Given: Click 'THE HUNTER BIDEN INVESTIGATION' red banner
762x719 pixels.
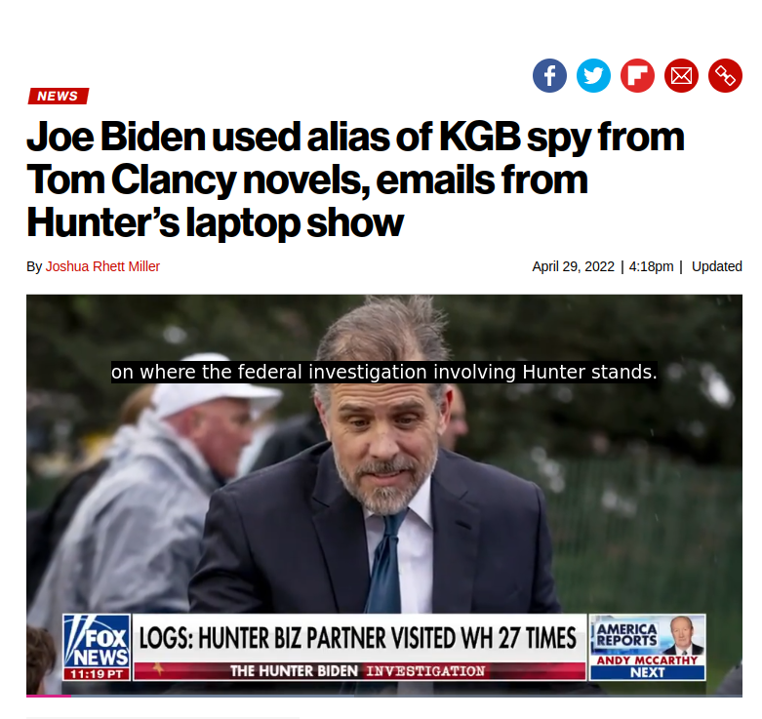Looking at the screenshot, I should pos(358,671).
